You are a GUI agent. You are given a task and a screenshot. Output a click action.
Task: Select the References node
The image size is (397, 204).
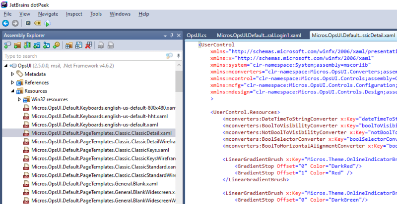36,82
